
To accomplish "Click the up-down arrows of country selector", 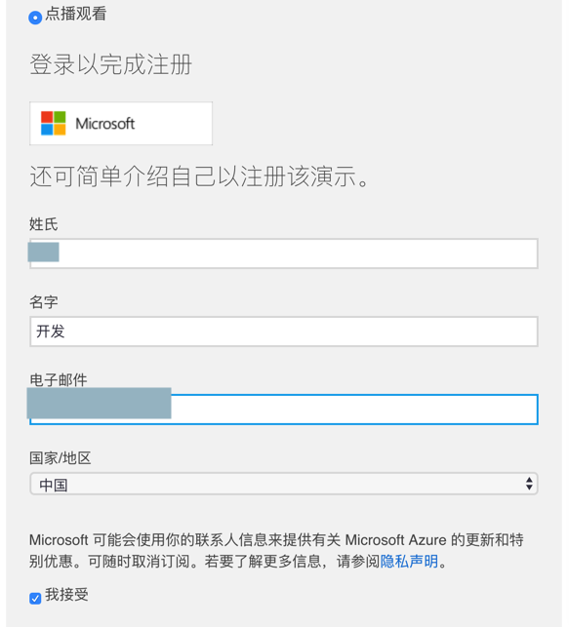I will [x=529, y=484].
